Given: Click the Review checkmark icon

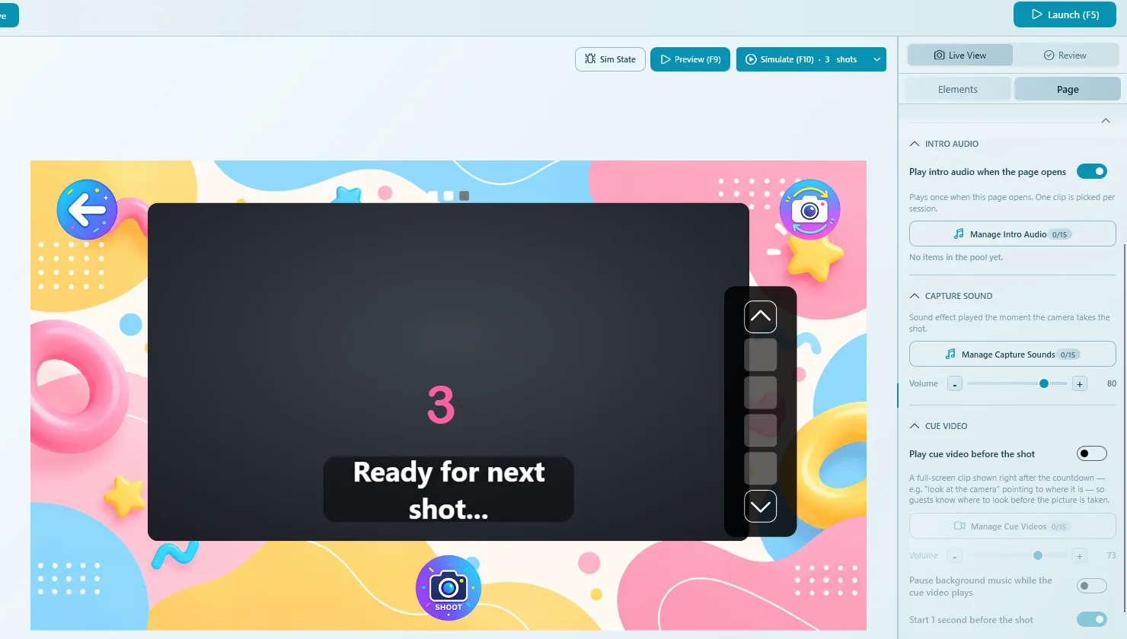Looking at the screenshot, I should click(x=1049, y=55).
